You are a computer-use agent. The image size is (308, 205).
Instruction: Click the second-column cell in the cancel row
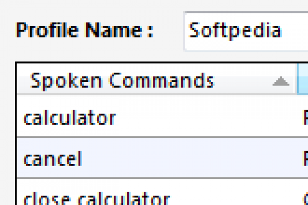305,158
